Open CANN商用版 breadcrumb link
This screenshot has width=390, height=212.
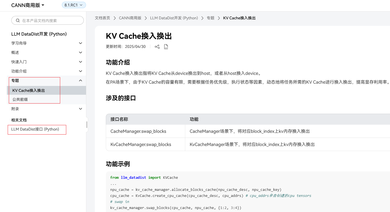coord(130,18)
